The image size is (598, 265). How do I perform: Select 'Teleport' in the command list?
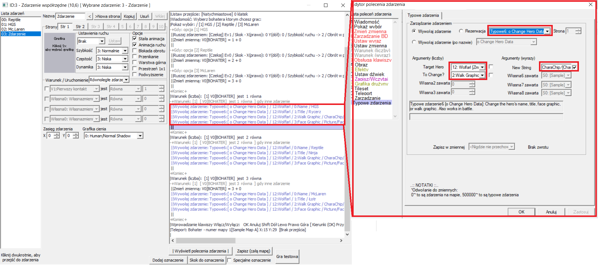[x=363, y=93]
